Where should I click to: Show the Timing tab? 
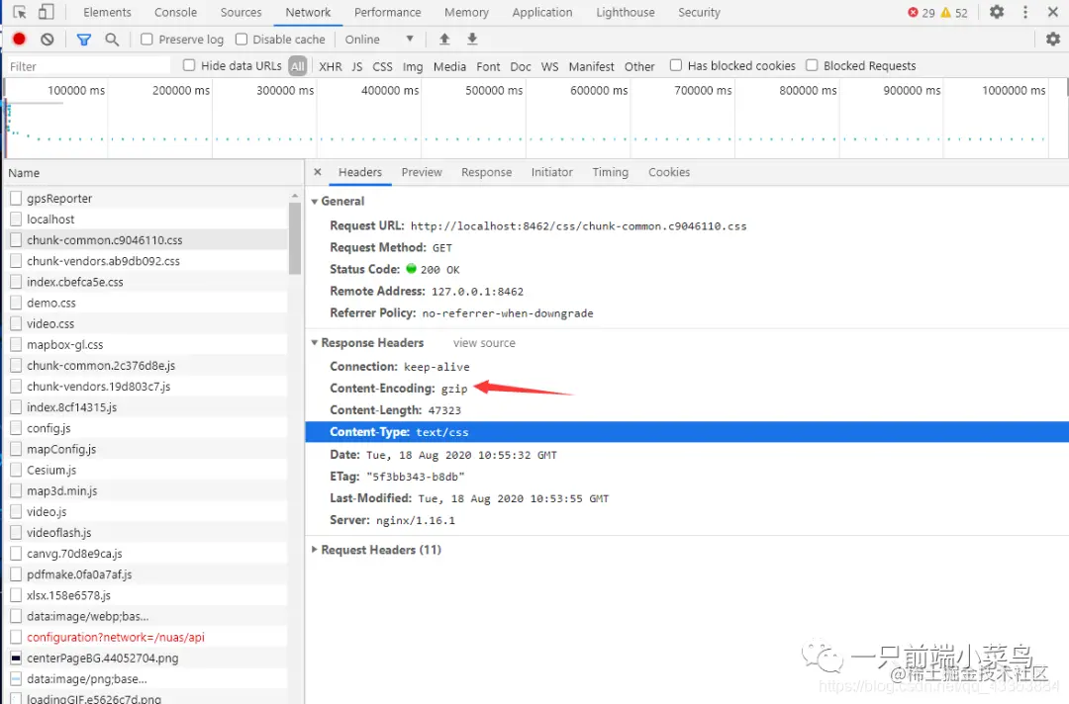click(x=610, y=172)
